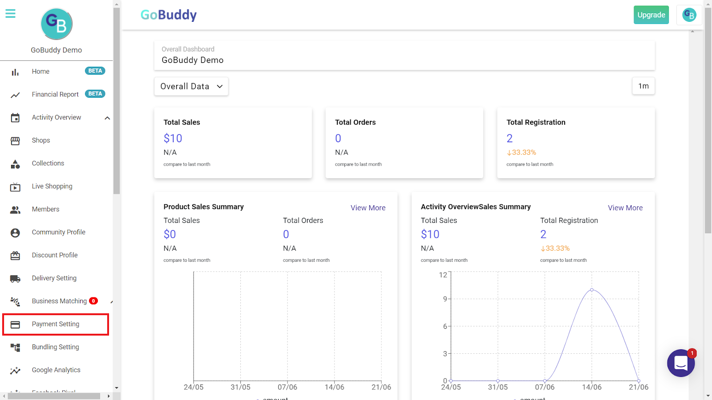Click the main page vertical scrollbar
The image size is (712, 400).
click(x=708, y=120)
